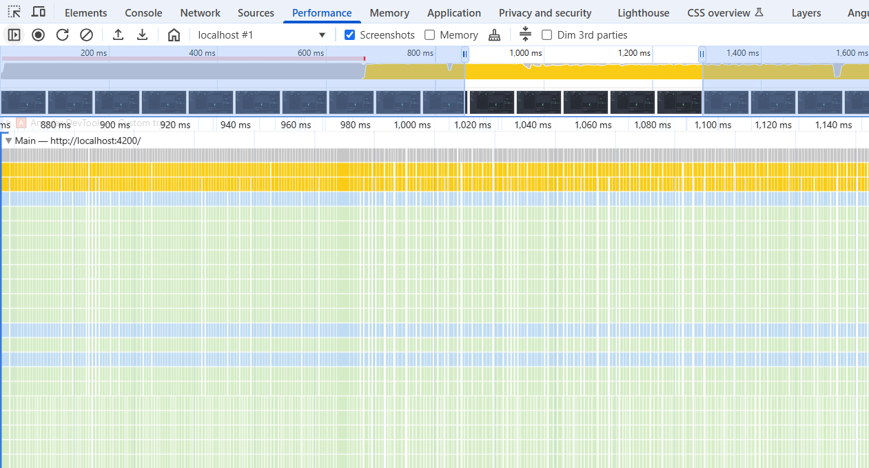Click the inspect element selector icon
This screenshot has height=468, width=869.
click(14, 12)
